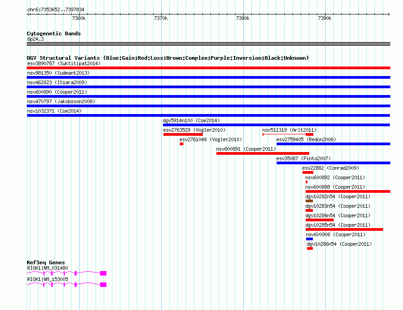Viewport: 403px width, 310px height.
Task: Open RIOK1|NM_031480 gene label
Action: [x=48, y=268]
